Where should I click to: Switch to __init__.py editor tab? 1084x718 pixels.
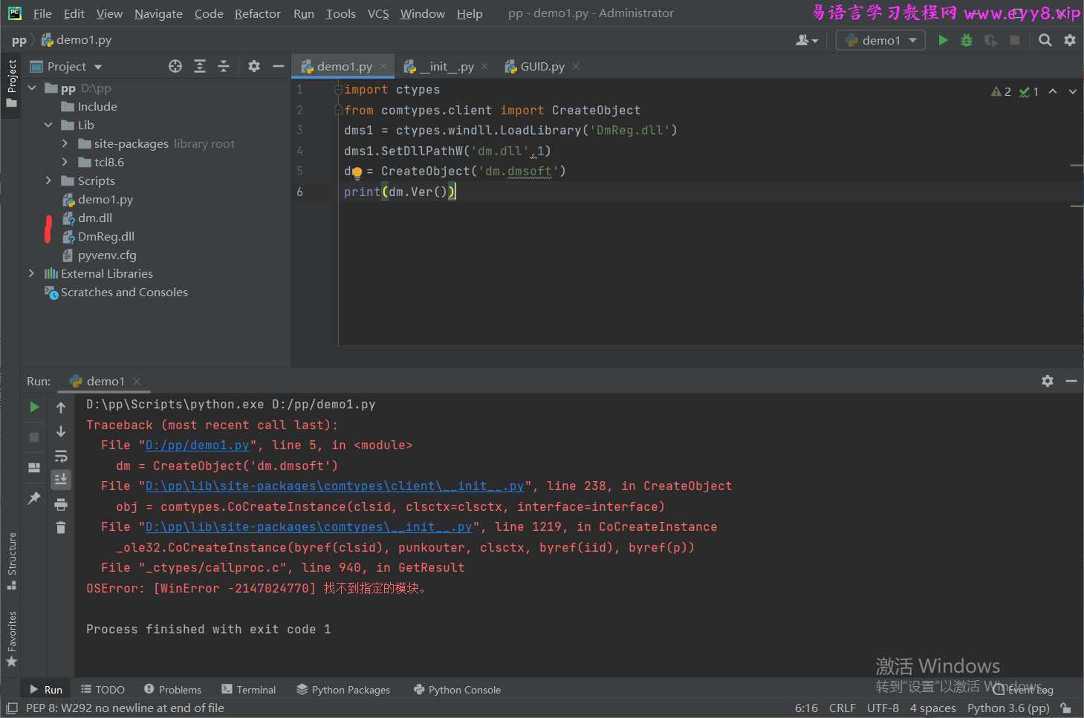[438, 67]
